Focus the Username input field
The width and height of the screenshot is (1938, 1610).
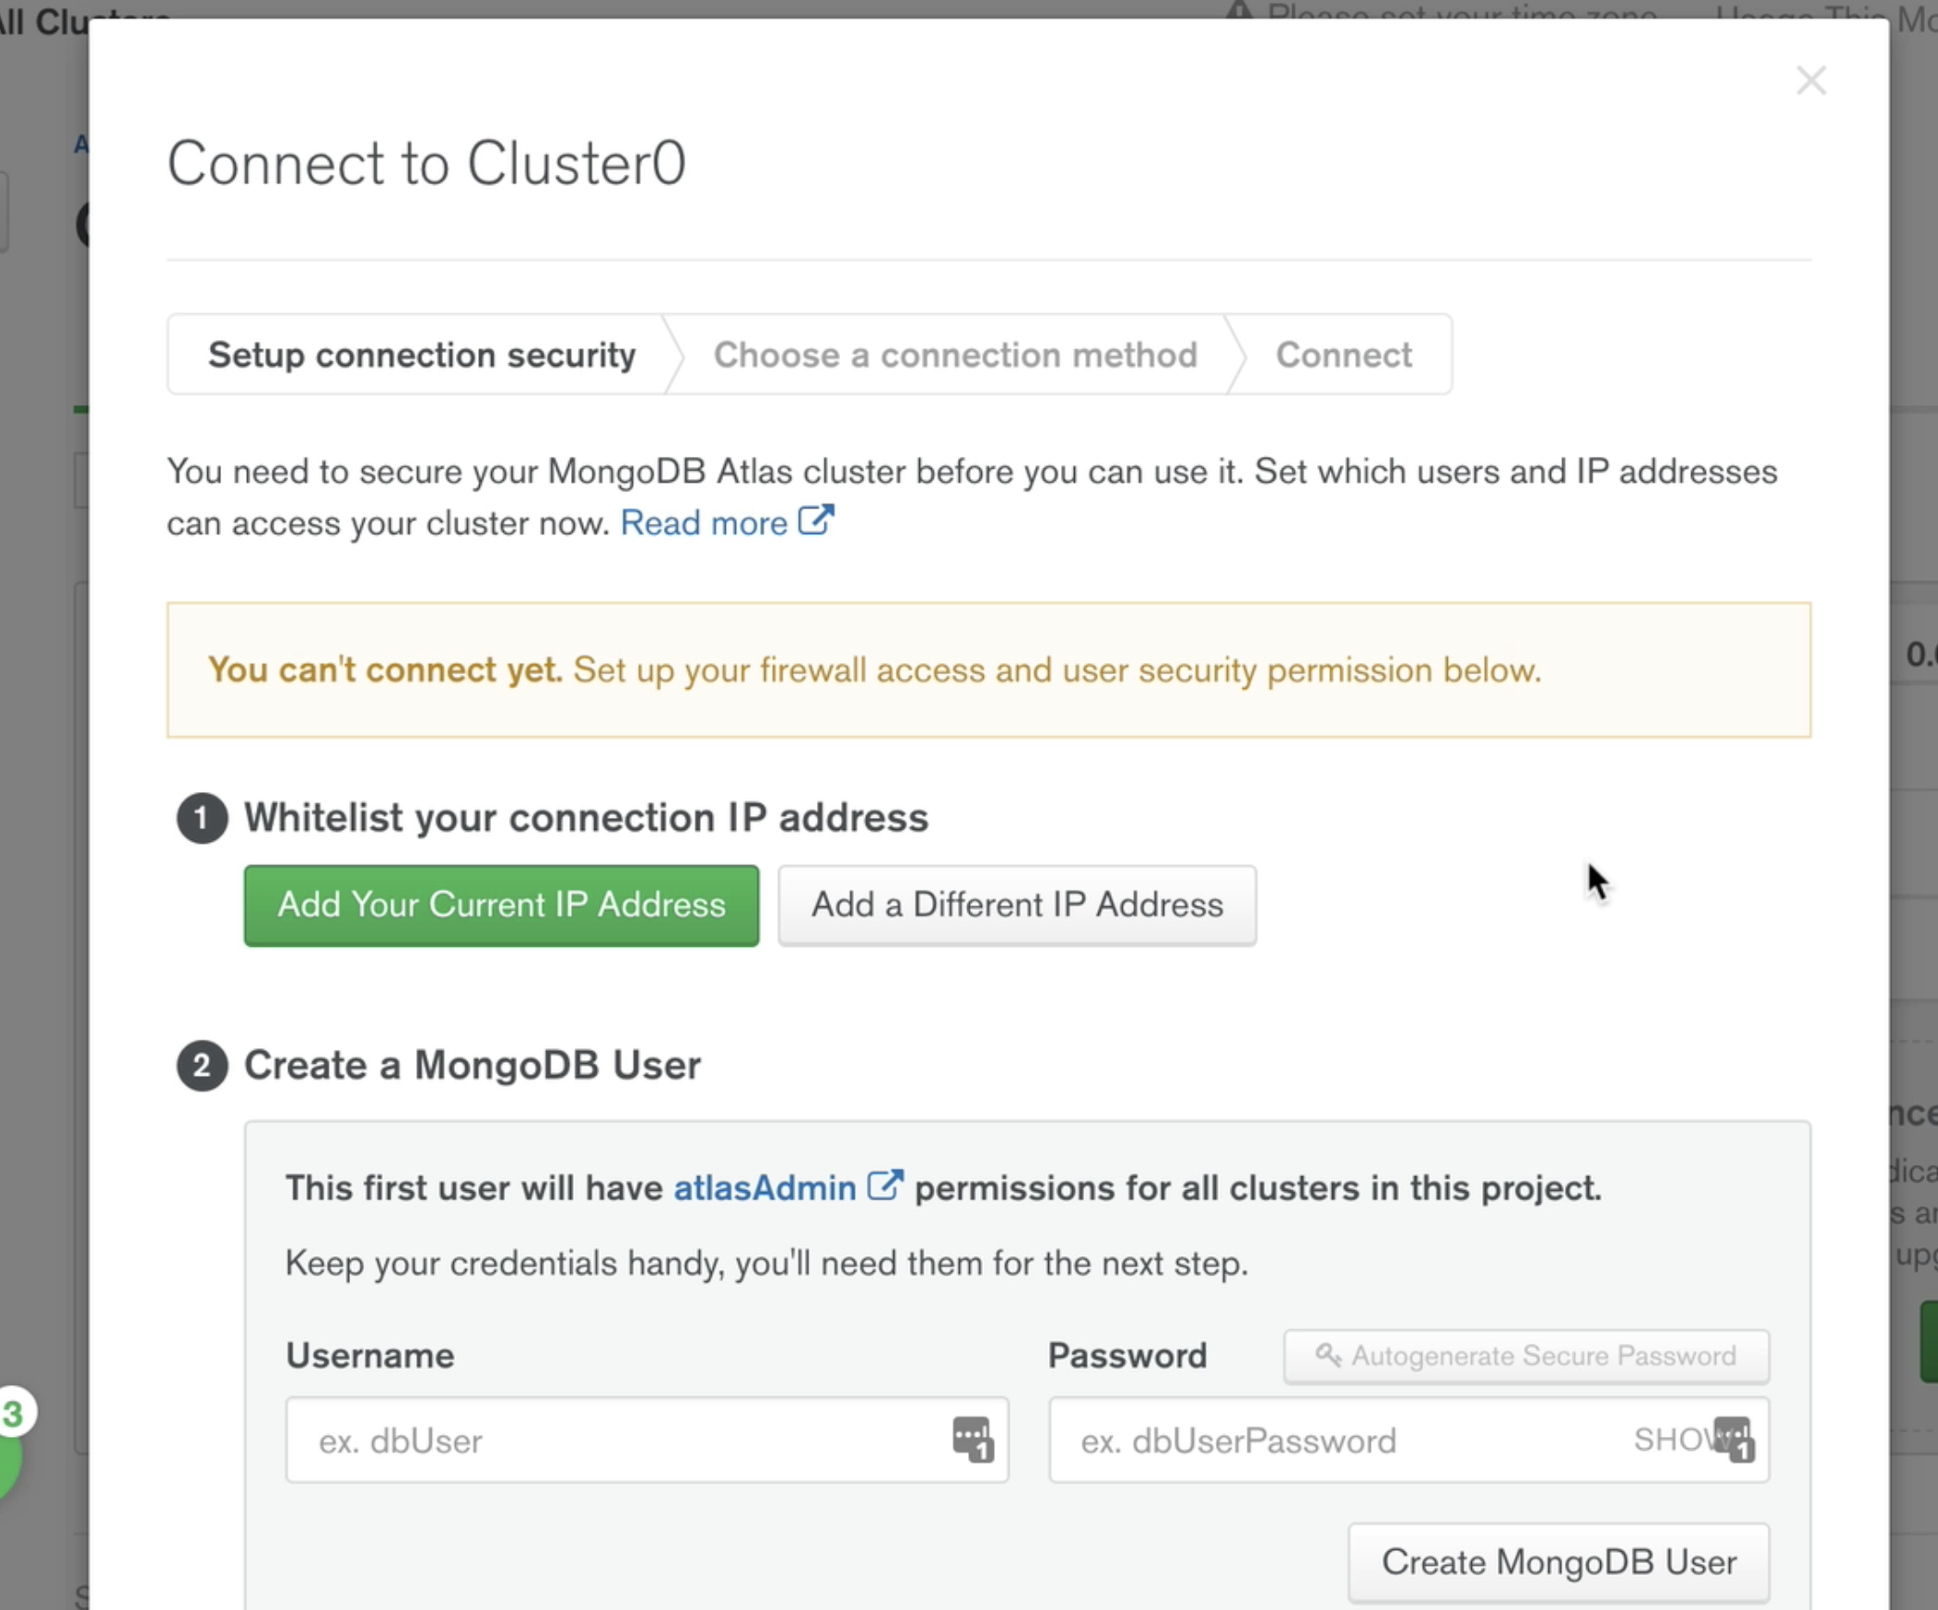(647, 1441)
